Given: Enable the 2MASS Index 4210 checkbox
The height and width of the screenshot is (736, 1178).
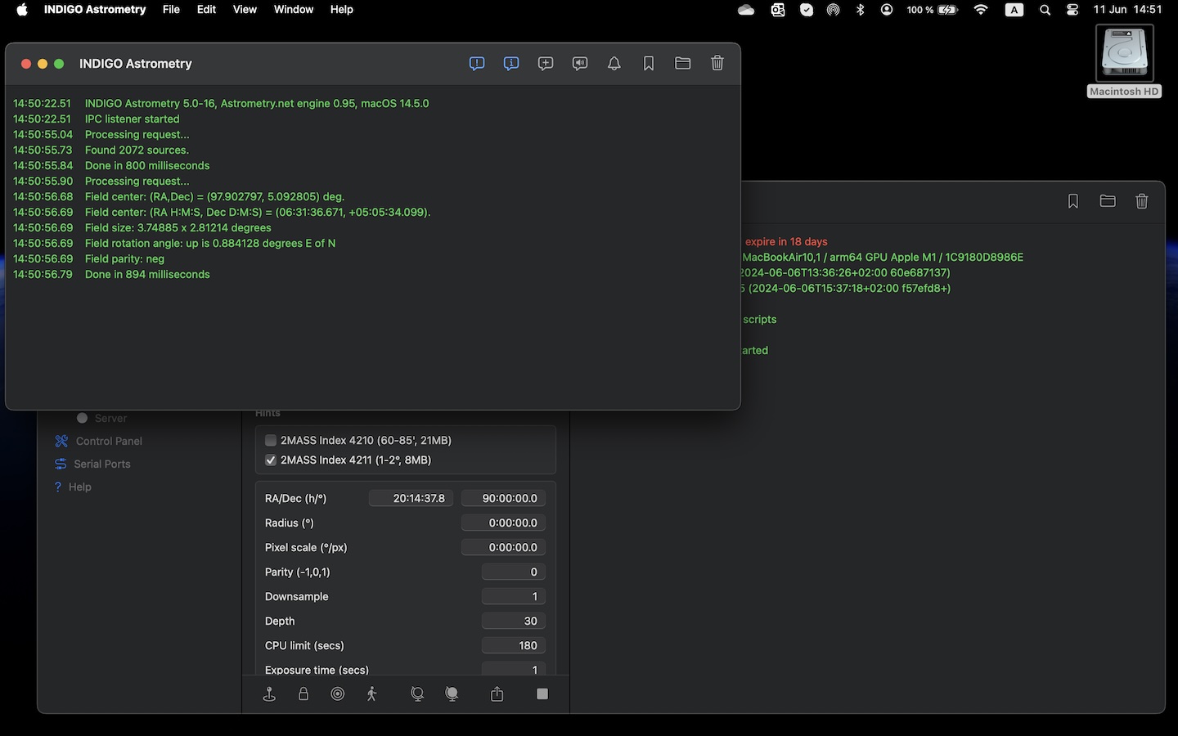Looking at the screenshot, I should [271, 440].
